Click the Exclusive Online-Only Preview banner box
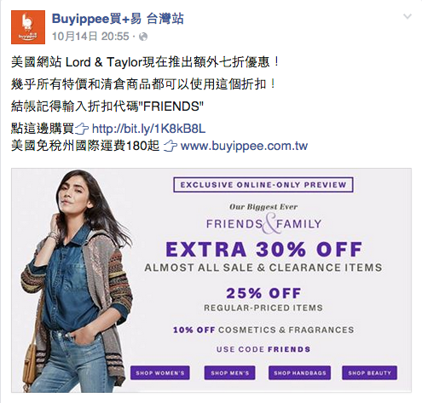This screenshot has width=422, height=403. 263,185
